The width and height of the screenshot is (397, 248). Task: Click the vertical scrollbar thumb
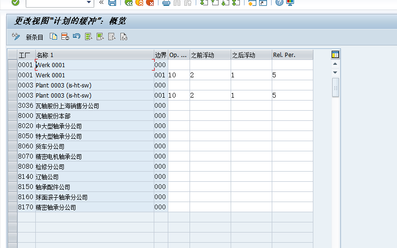pos(336,88)
